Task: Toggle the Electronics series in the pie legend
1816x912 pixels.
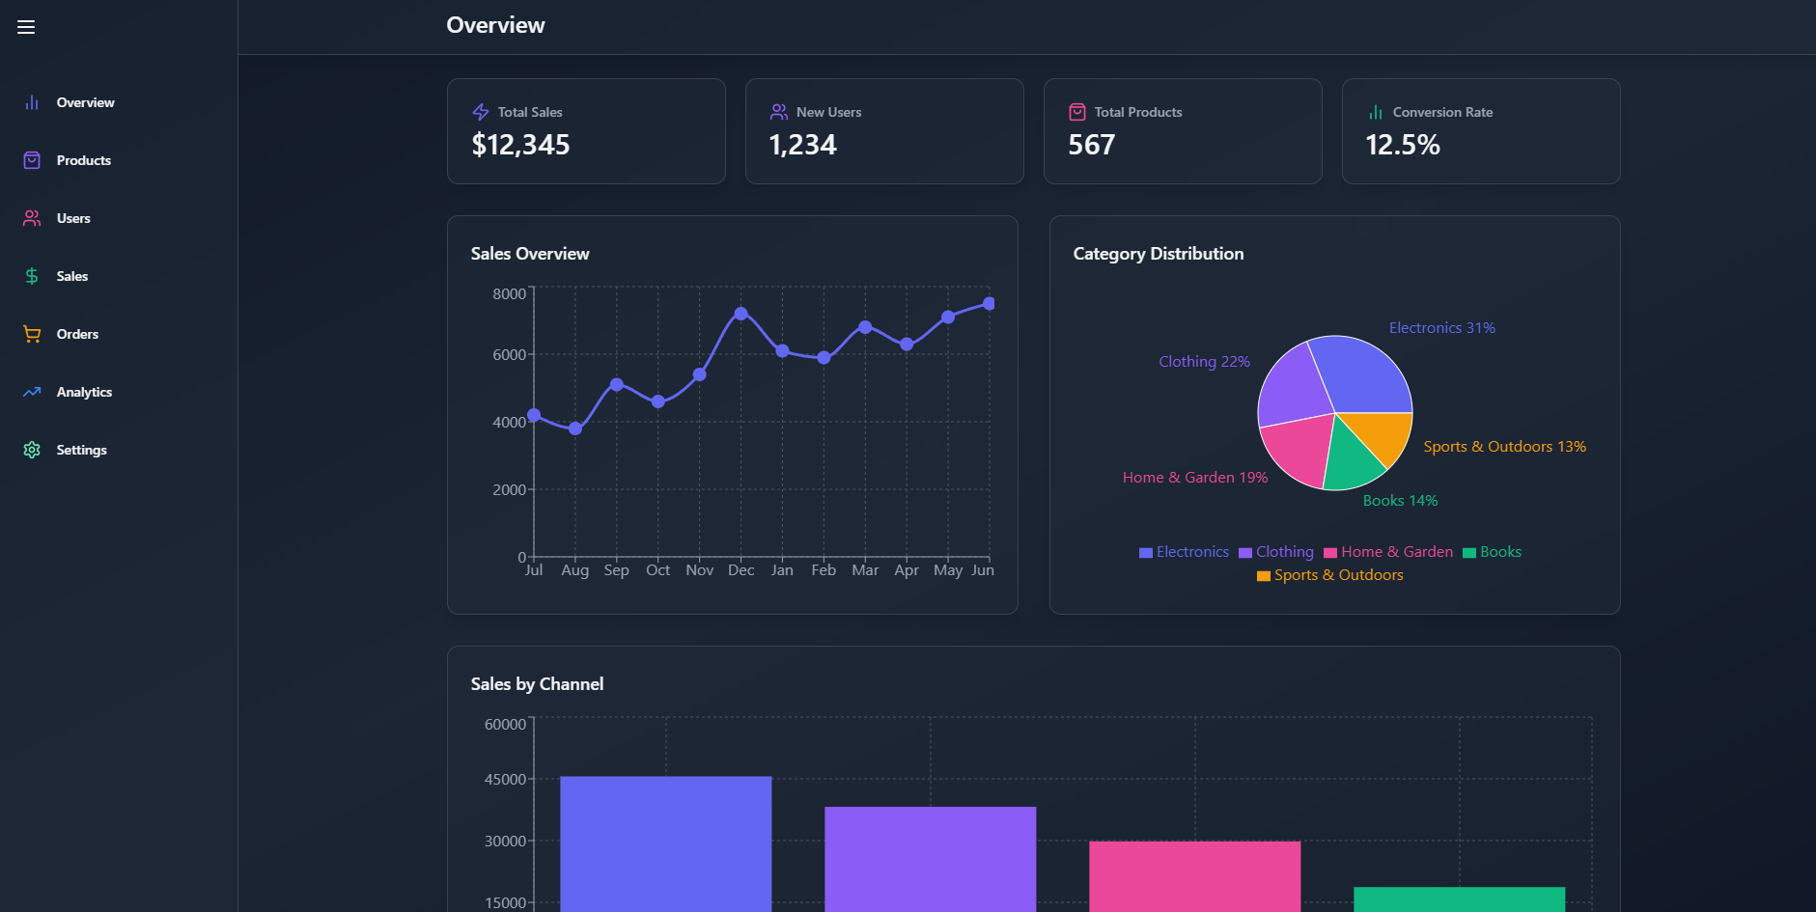Action: [1184, 551]
